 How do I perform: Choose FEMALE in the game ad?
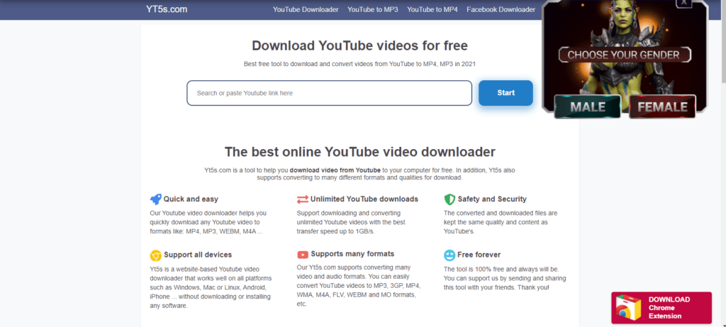point(663,107)
